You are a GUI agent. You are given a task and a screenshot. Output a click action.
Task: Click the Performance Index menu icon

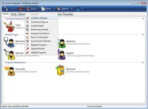pyautogui.click(x=28, y=30)
